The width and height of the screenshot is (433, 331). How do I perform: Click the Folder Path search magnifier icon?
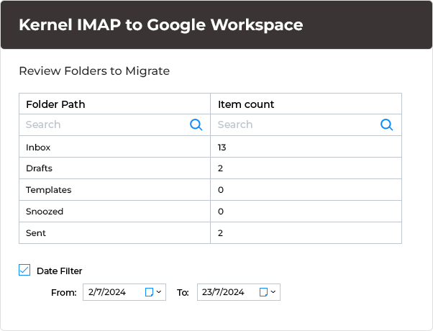pyautogui.click(x=196, y=125)
